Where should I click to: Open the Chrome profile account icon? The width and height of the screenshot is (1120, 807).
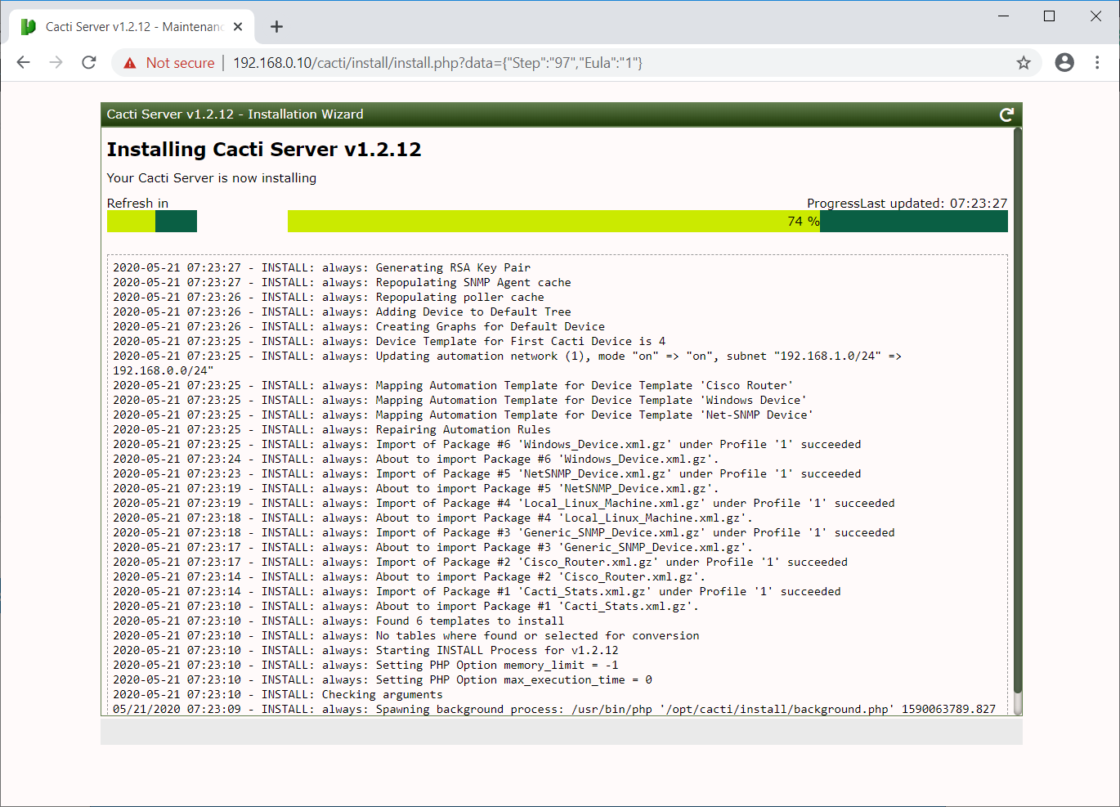1064,62
